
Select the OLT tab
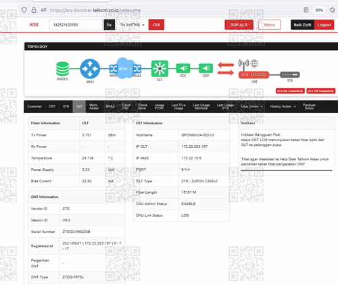click(79, 107)
